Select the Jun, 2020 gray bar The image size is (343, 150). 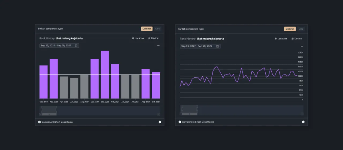[x=74, y=88]
